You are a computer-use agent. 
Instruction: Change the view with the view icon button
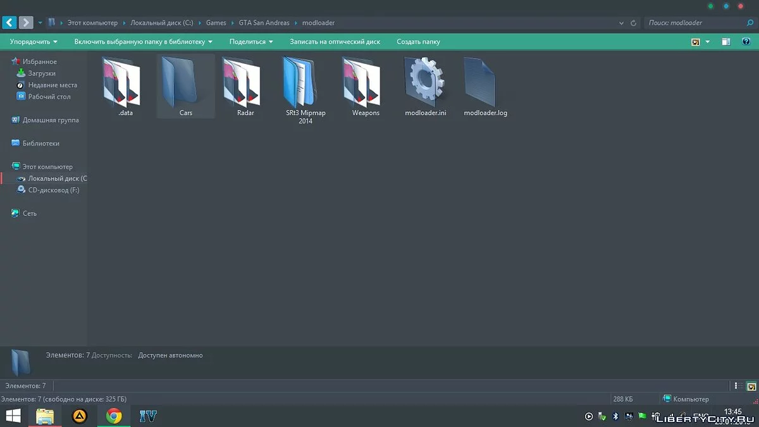(x=696, y=42)
